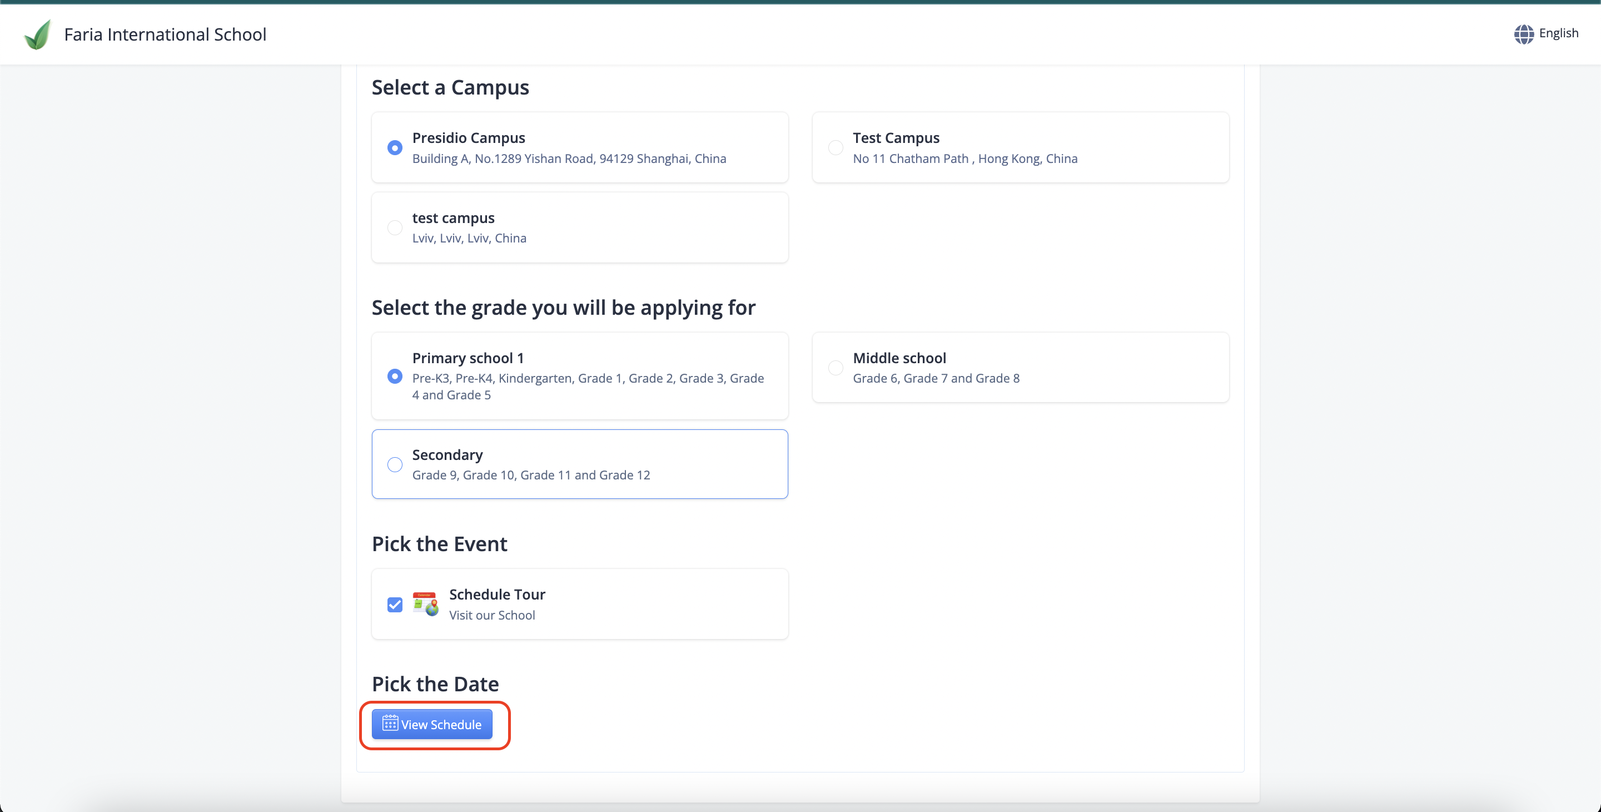Click 'Visit our School' text

point(491,615)
